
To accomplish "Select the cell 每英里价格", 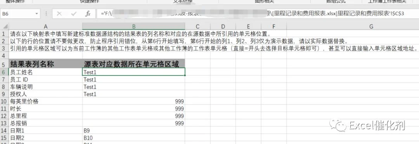I will pyautogui.click(x=46, y=101).
